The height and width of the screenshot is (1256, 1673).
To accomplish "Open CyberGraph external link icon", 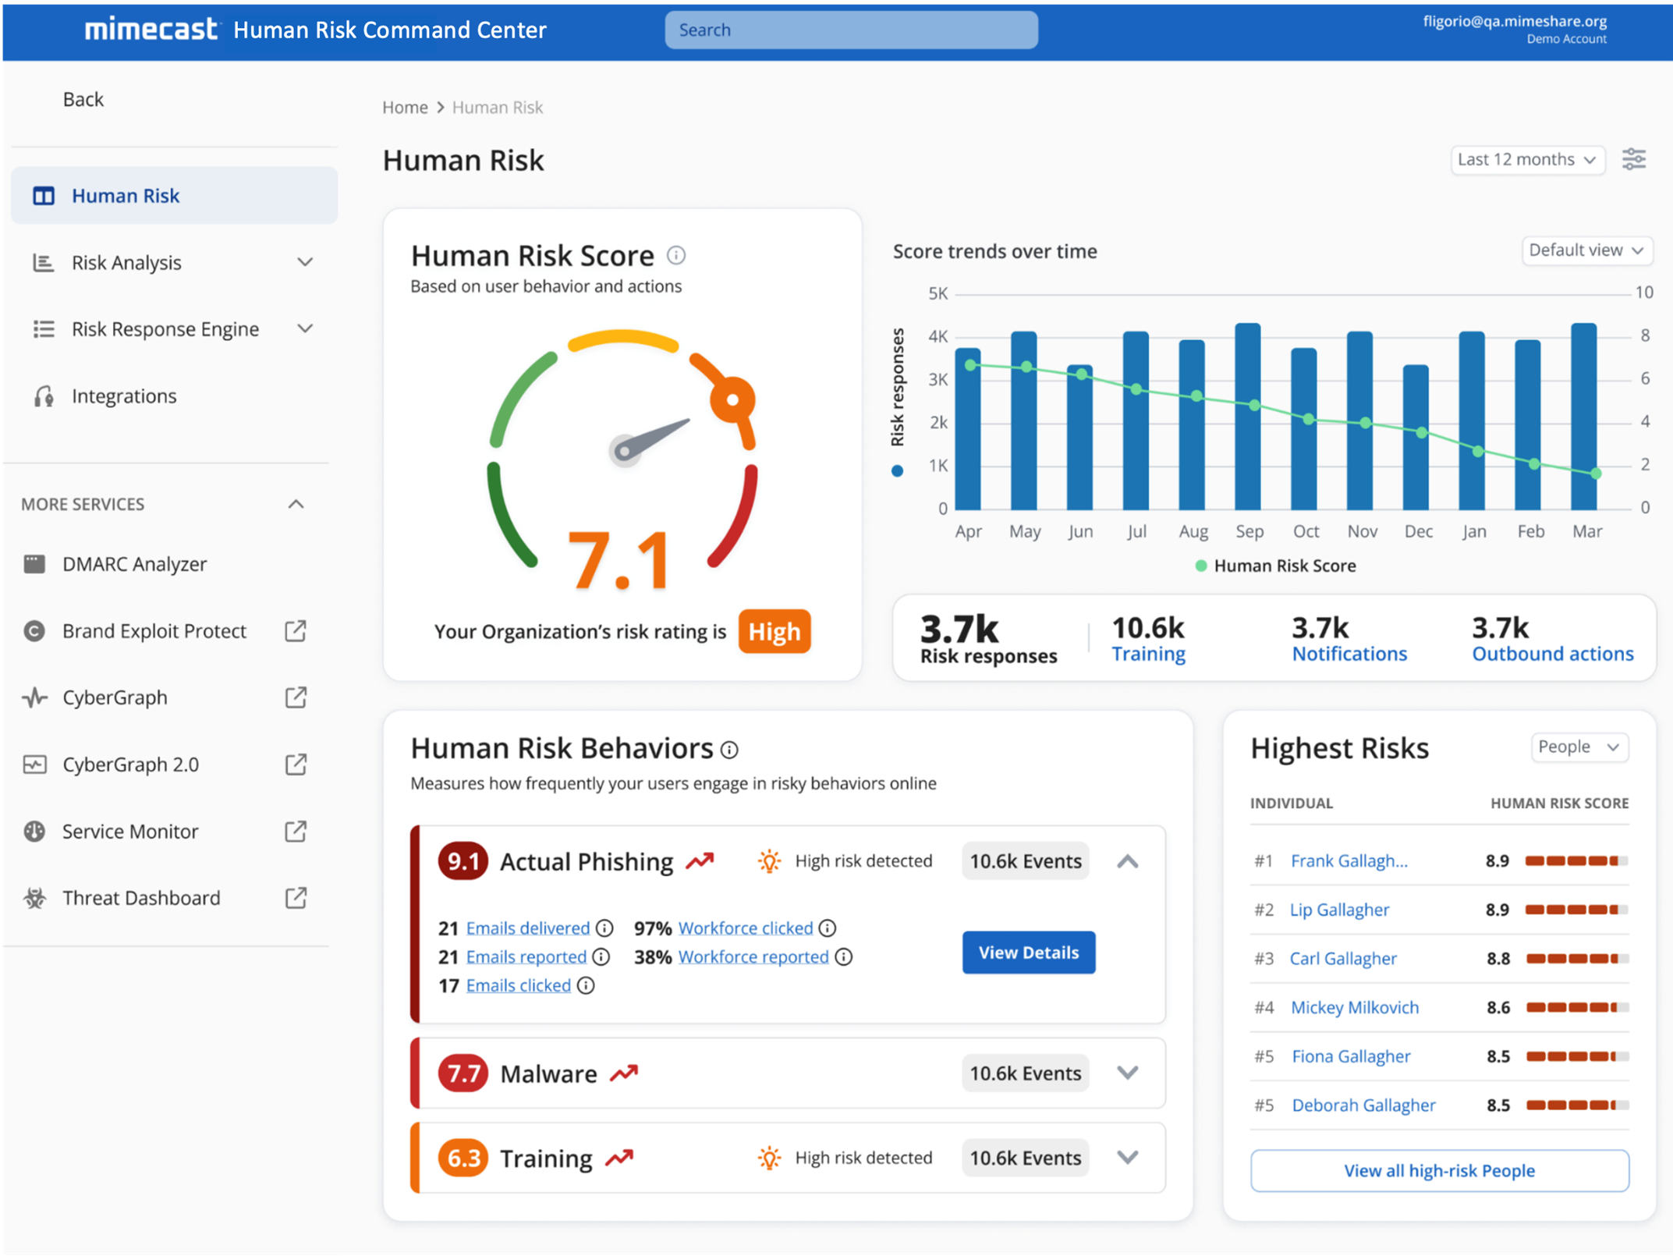I will pos(296,697).
